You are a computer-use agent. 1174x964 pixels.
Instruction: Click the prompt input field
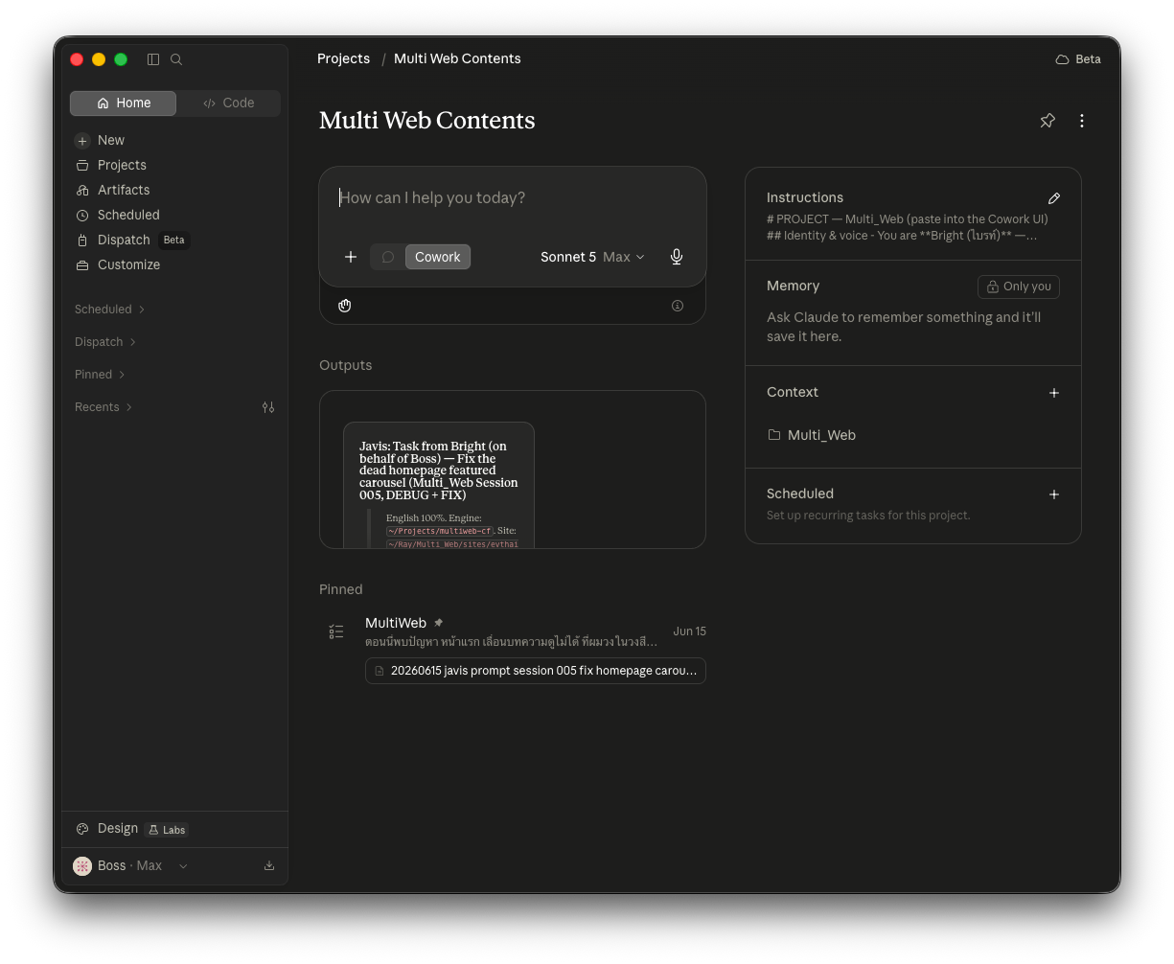513,198
